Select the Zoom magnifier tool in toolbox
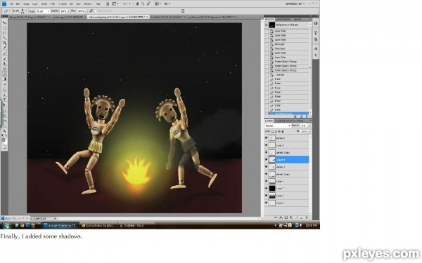This screenshot has height=263, width=422. (x=4, y=131)
